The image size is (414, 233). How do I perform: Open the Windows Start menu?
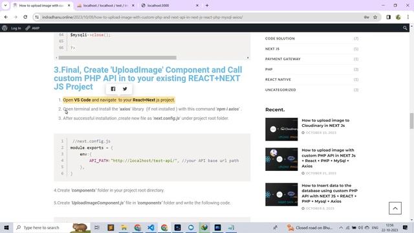[6, 227]
